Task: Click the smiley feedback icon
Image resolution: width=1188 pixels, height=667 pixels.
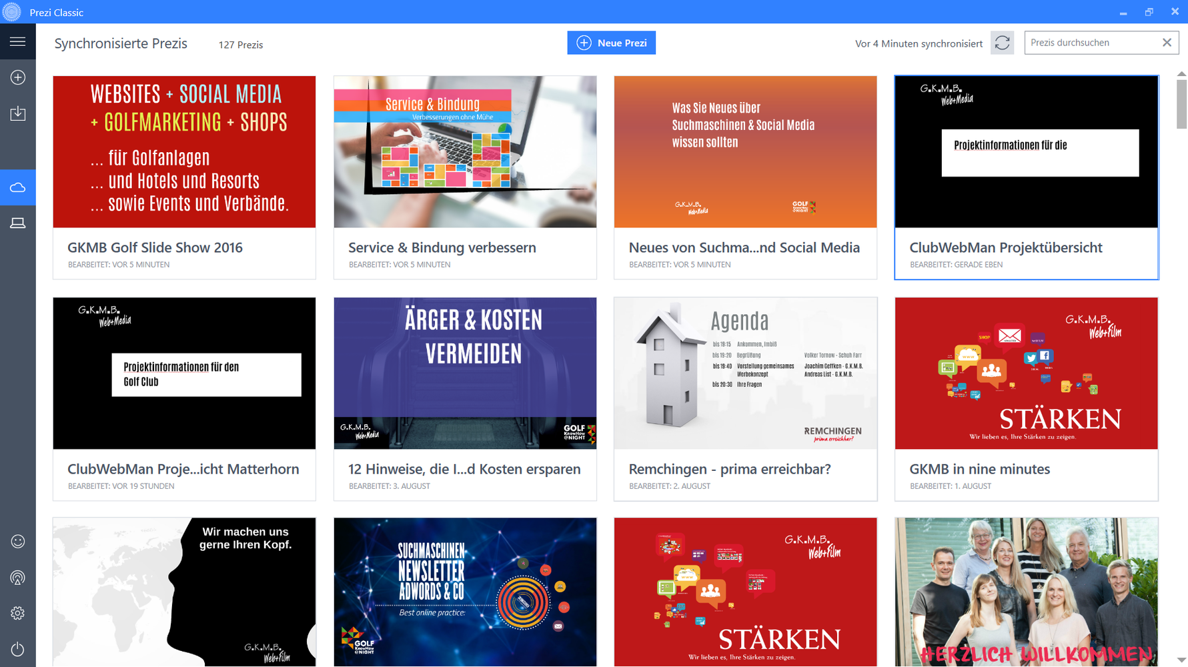Action: (18, 542)
